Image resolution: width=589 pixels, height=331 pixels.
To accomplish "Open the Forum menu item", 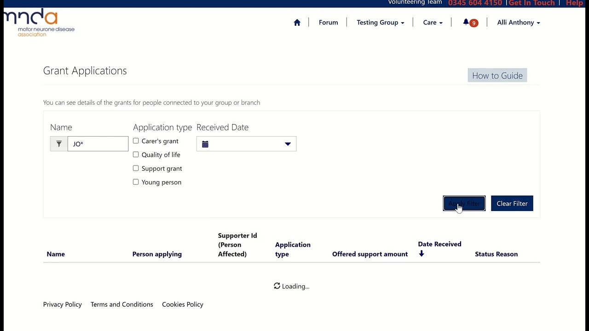I will 328,23.
